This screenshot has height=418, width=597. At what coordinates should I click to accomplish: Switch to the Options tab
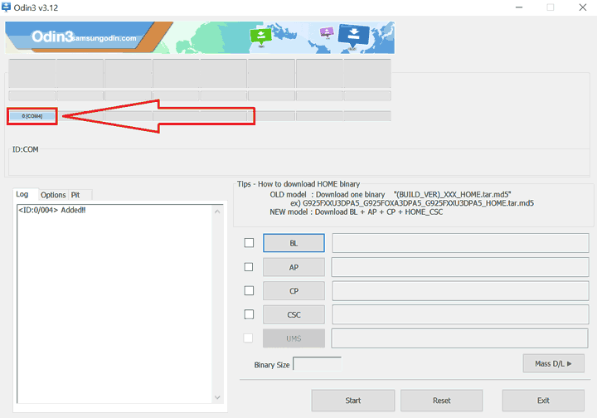click(53, 195)
